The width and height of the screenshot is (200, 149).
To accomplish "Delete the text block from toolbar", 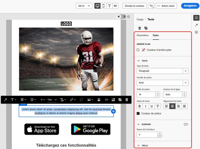I will (x=127, y=100).
